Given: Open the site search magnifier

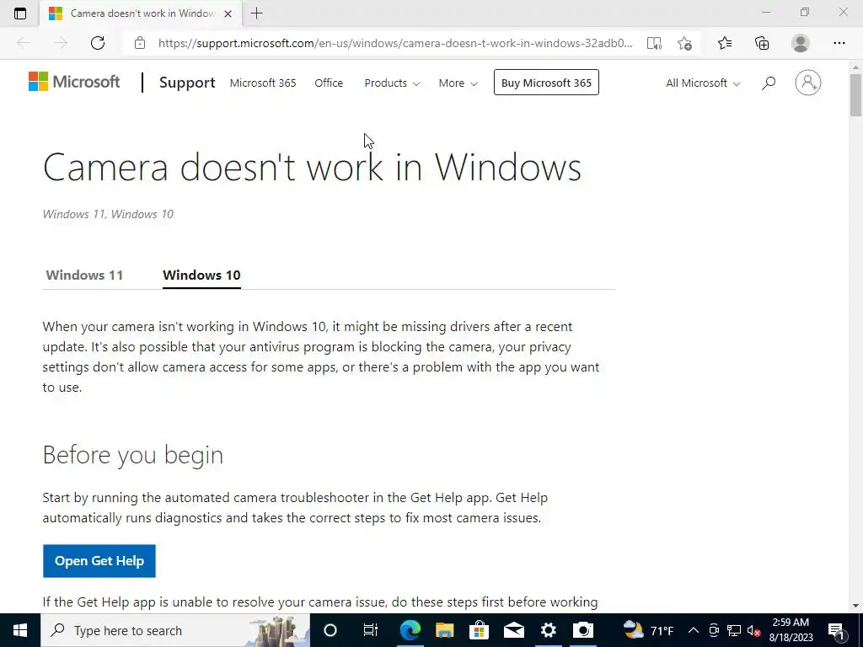Looking at the screenshot, I should tap(769, 83).
